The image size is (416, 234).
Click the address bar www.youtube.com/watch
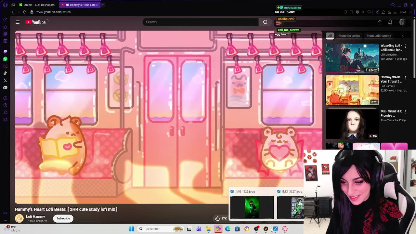pos(53,12)
